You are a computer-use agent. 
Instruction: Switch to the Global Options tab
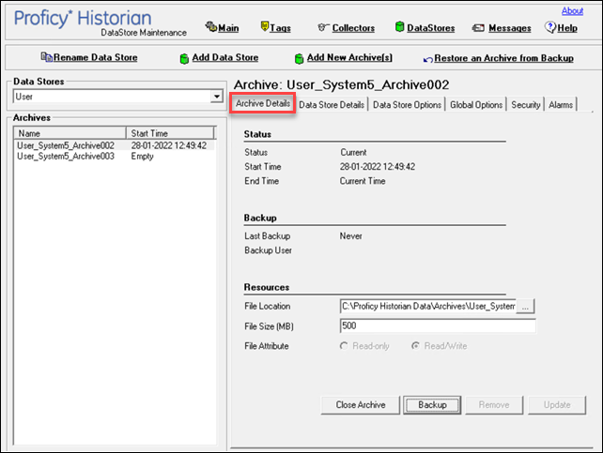[x=476, y=105]
